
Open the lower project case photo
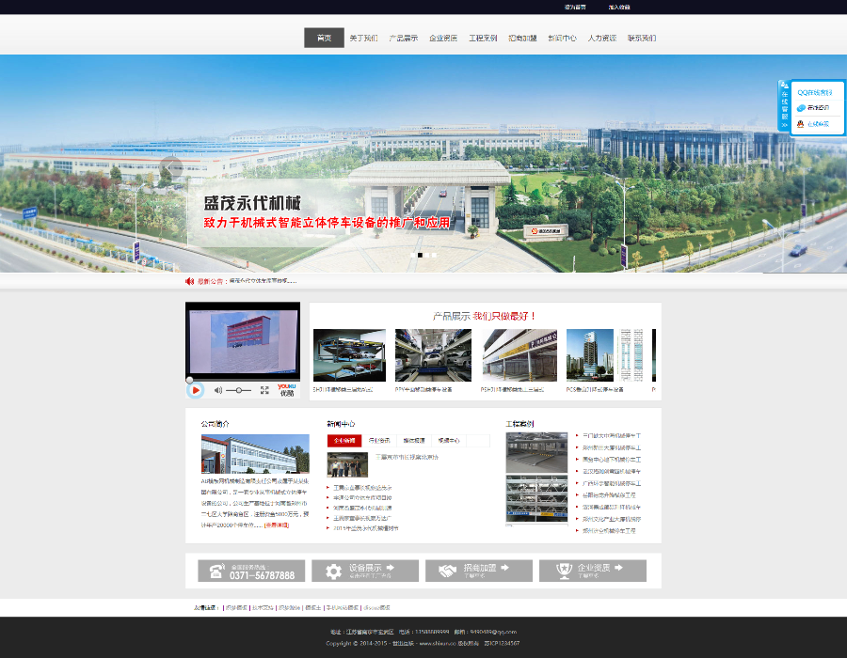(536, 498)
